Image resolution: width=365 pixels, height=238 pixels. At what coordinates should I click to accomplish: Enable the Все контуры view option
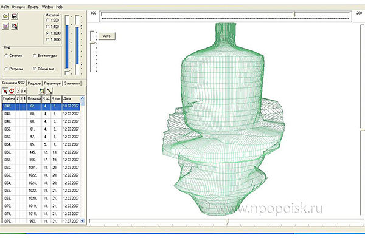pos(35,56)
